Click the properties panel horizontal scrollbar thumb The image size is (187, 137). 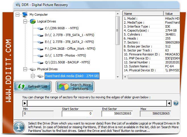coord(154,77)
